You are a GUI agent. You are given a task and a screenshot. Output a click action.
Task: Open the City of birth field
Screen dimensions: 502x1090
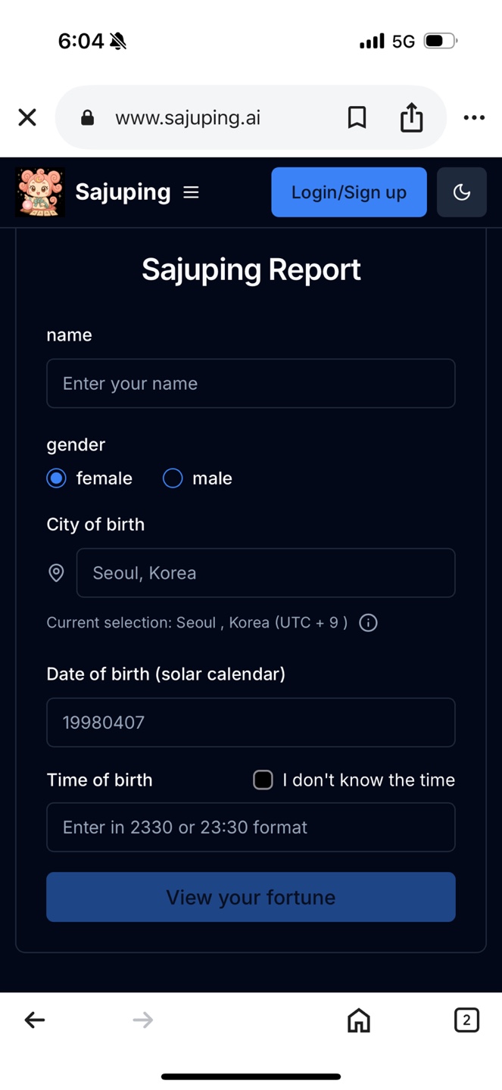tap(266, 573)
